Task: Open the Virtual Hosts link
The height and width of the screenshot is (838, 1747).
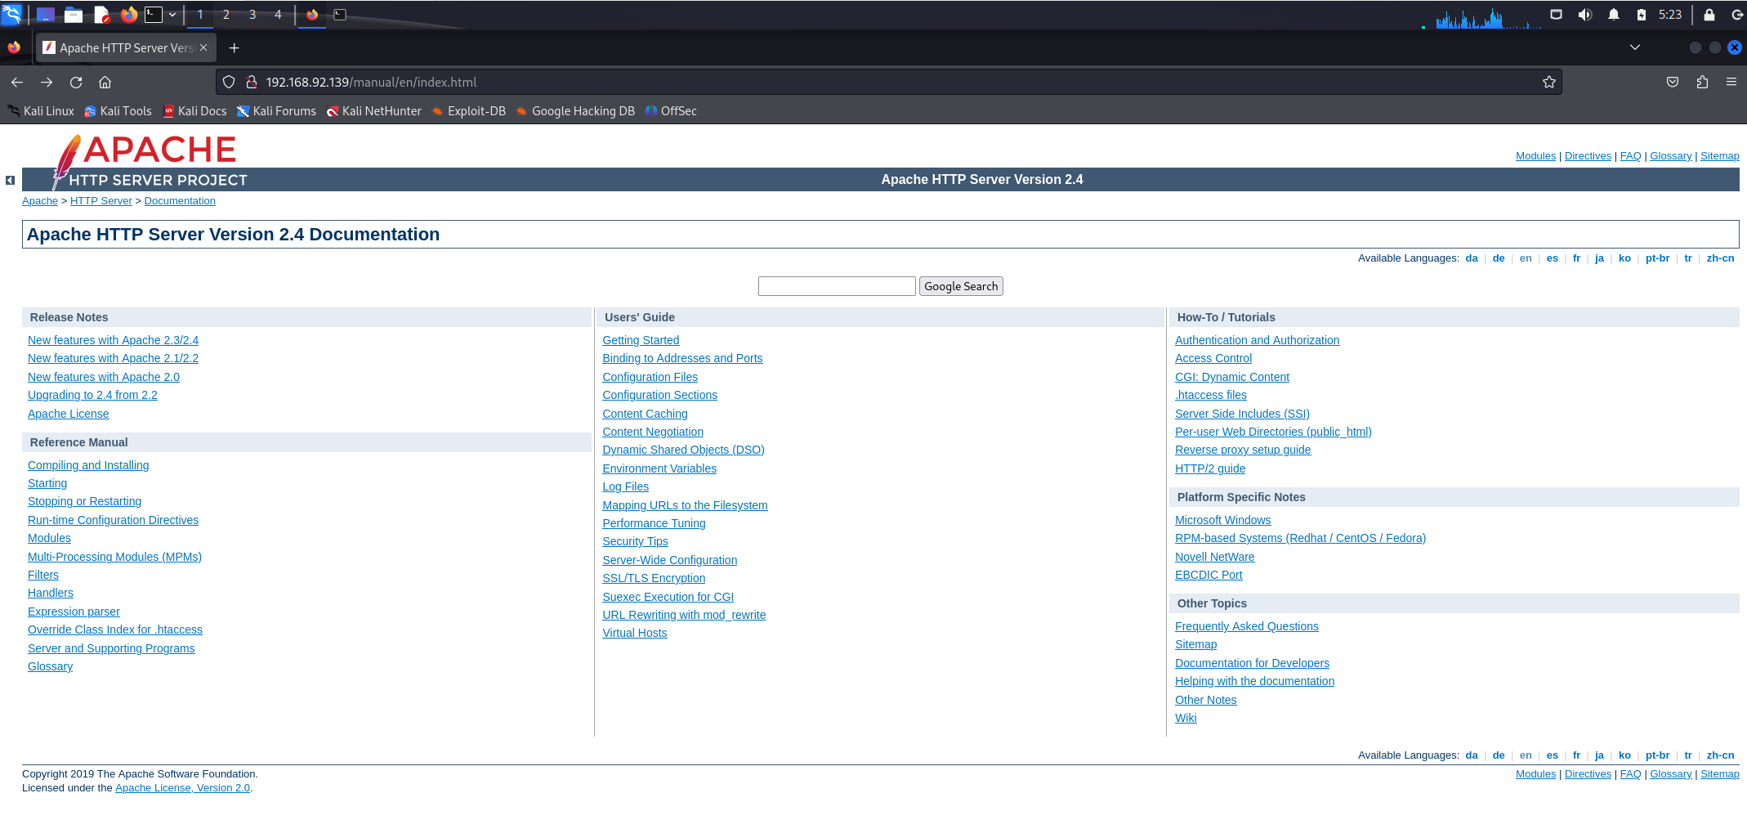Action: 634,633
